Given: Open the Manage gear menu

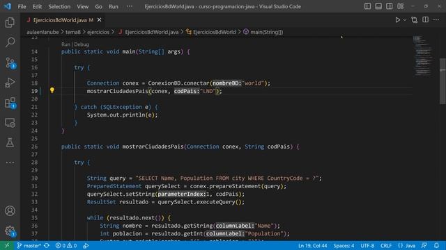Looking at the screenshot, I should [x=10, y=231].
